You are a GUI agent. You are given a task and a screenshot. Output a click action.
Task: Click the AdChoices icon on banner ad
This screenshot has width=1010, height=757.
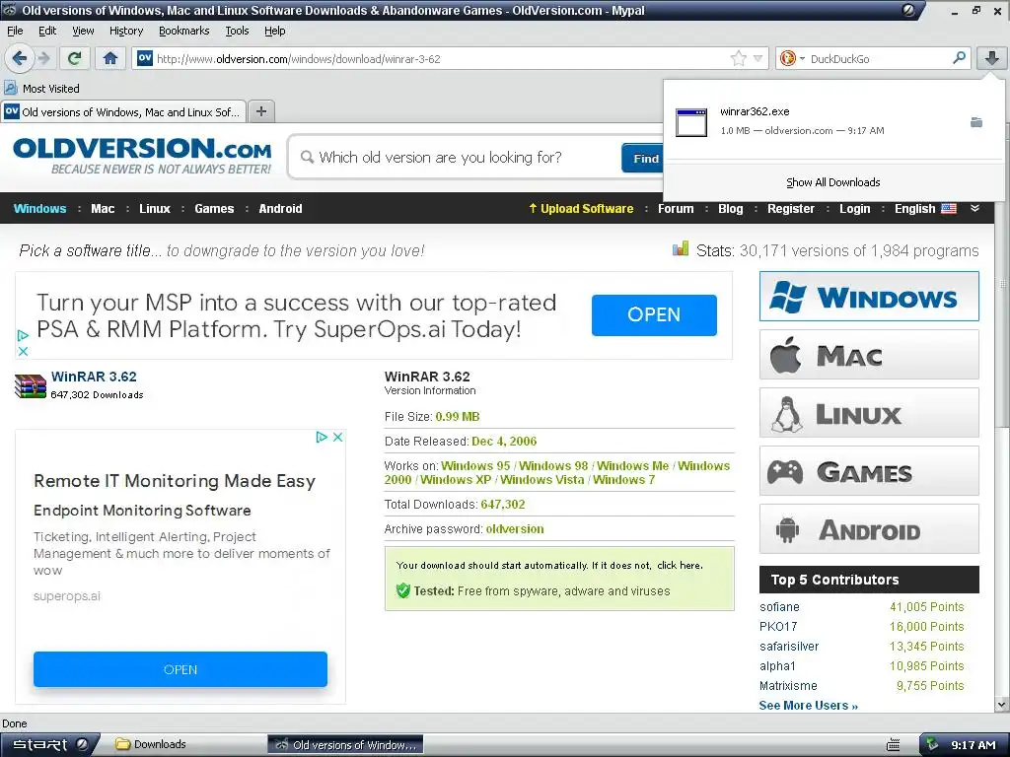click(x=23, y=335)
